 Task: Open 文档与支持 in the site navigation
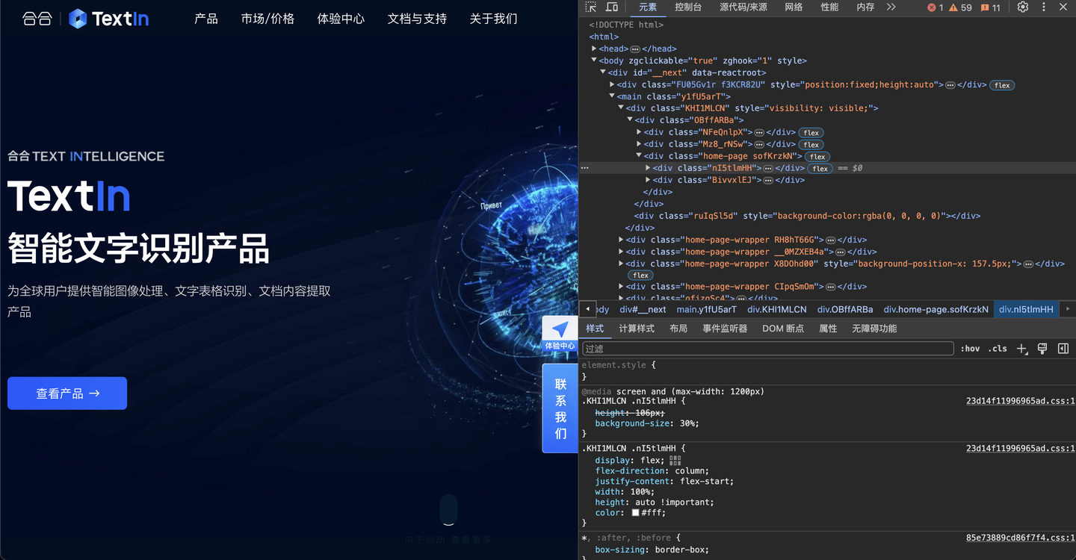pos(417,19)
